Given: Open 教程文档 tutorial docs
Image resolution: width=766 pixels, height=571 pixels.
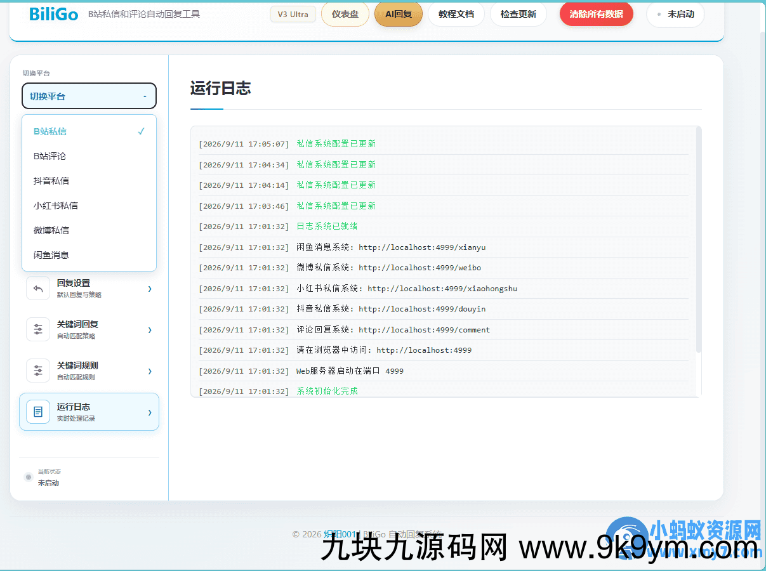Looking at the screenshot, I should point(456,14).
